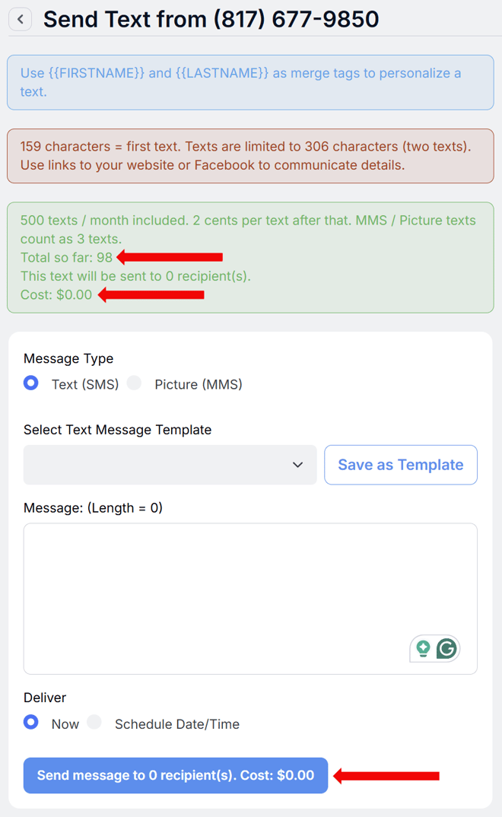This screenshot has height=817, width=502.
Task: Click the back arrow at top left
Action: click(x=20, y=19)
